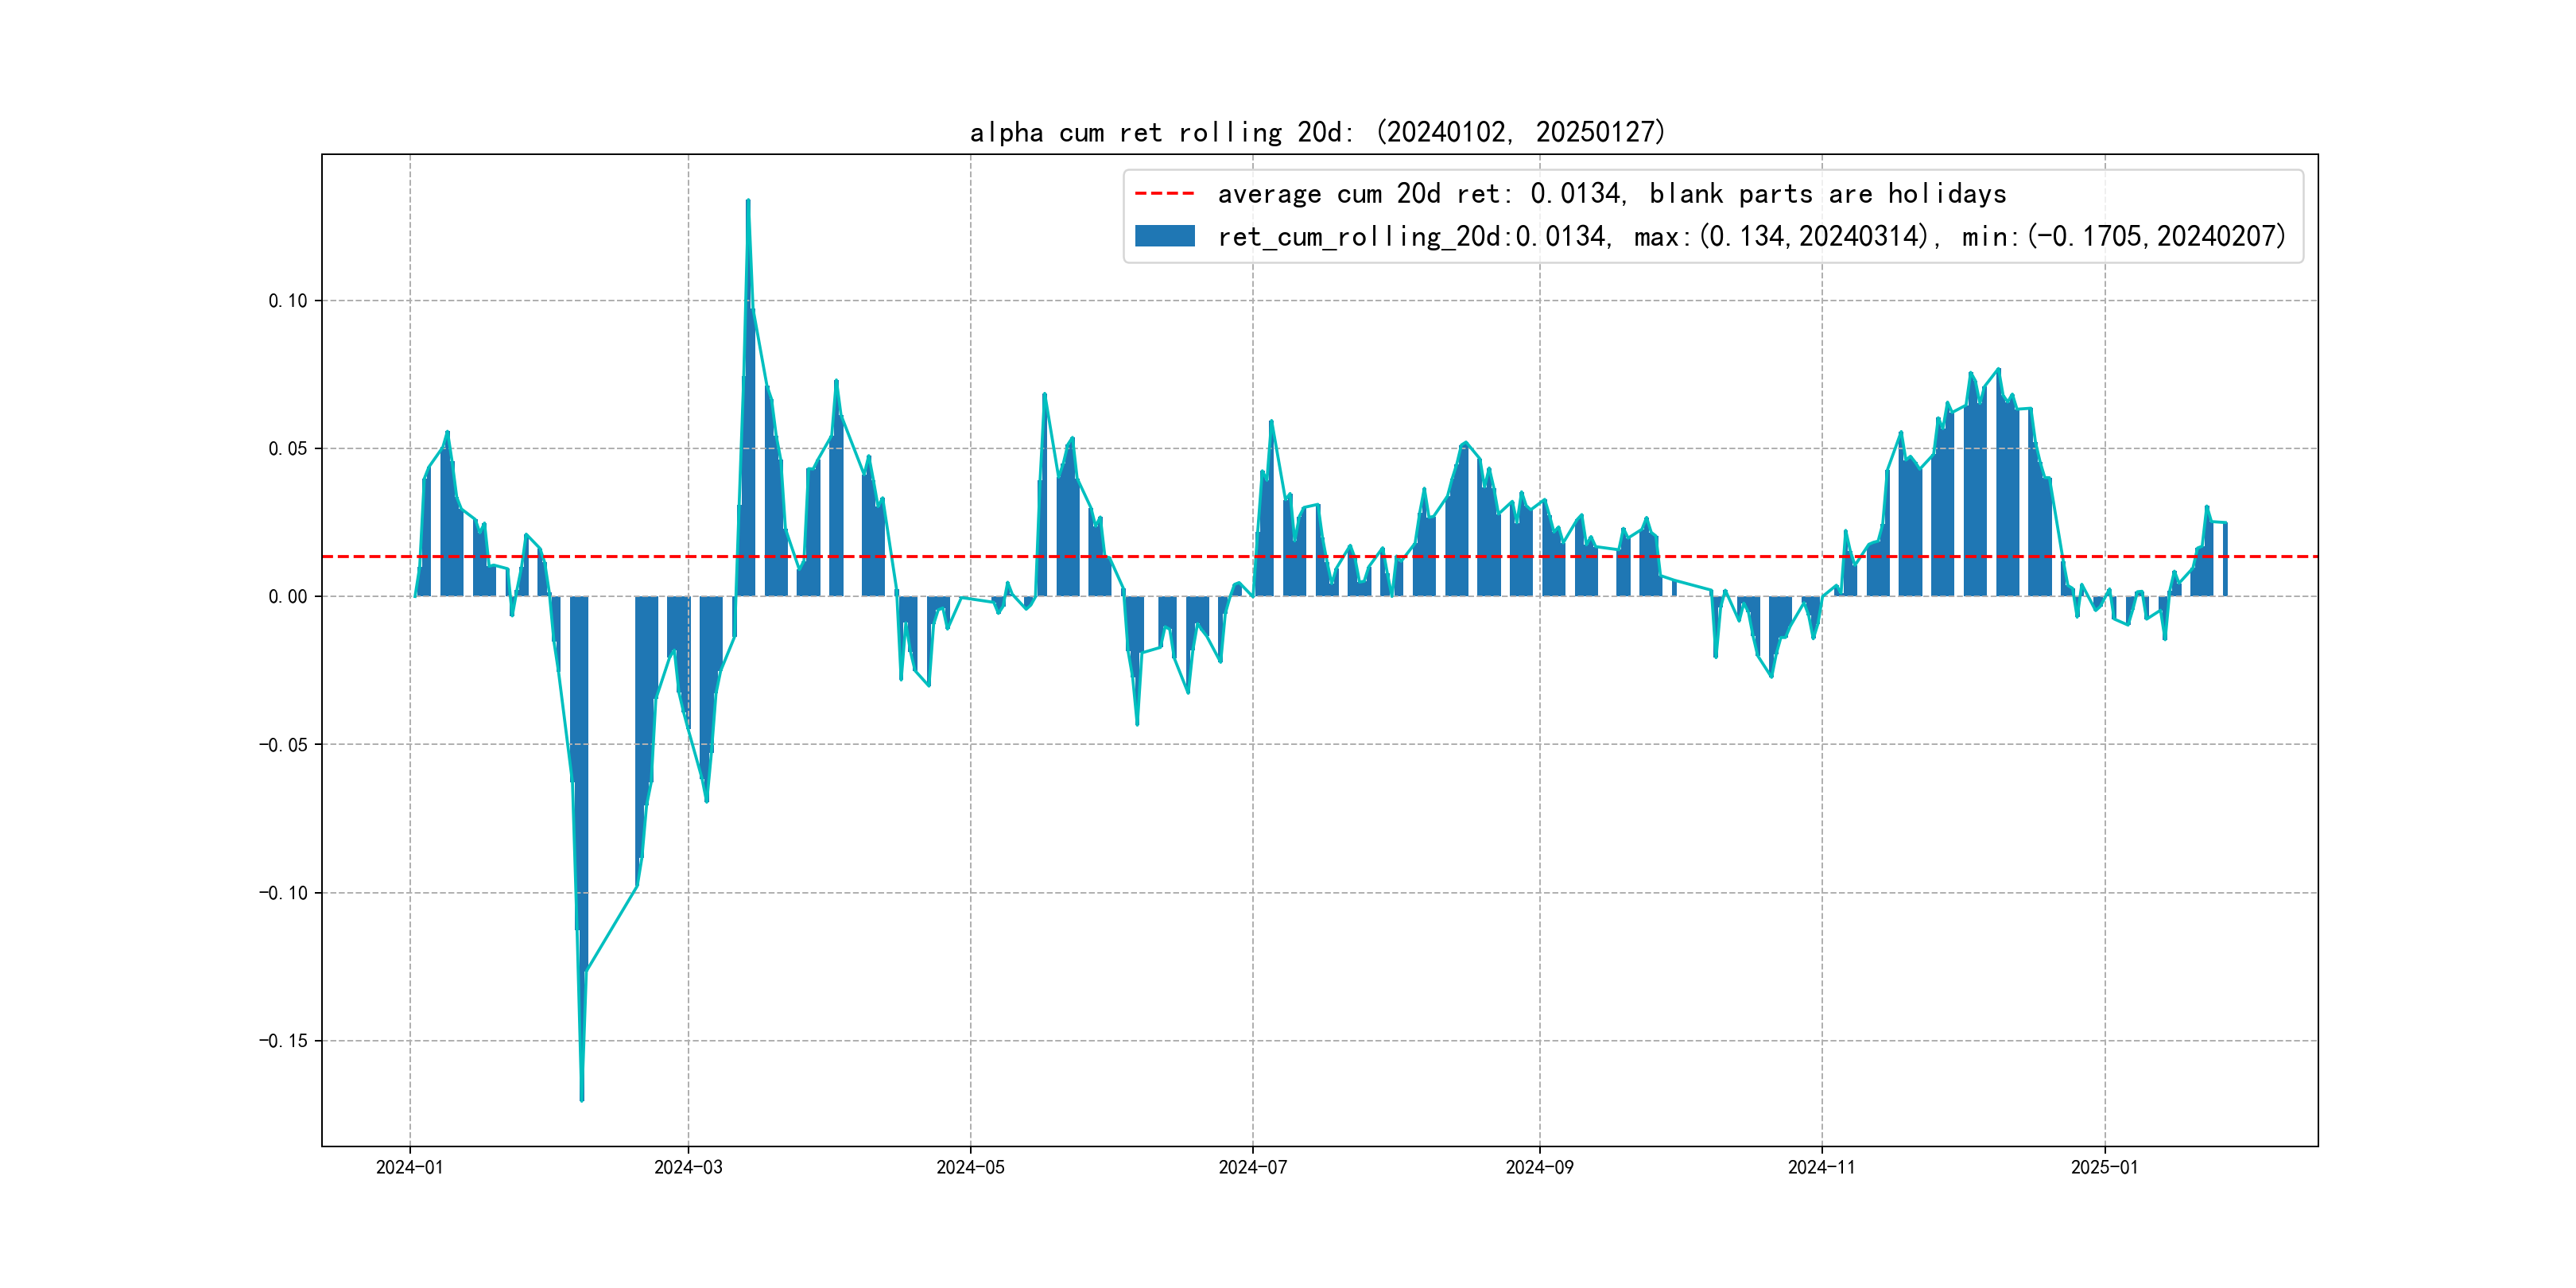Click the 2024-07 x-axis label
The width and height of the screenshot is (2576, 1288).
(x=1252, y=1167)
